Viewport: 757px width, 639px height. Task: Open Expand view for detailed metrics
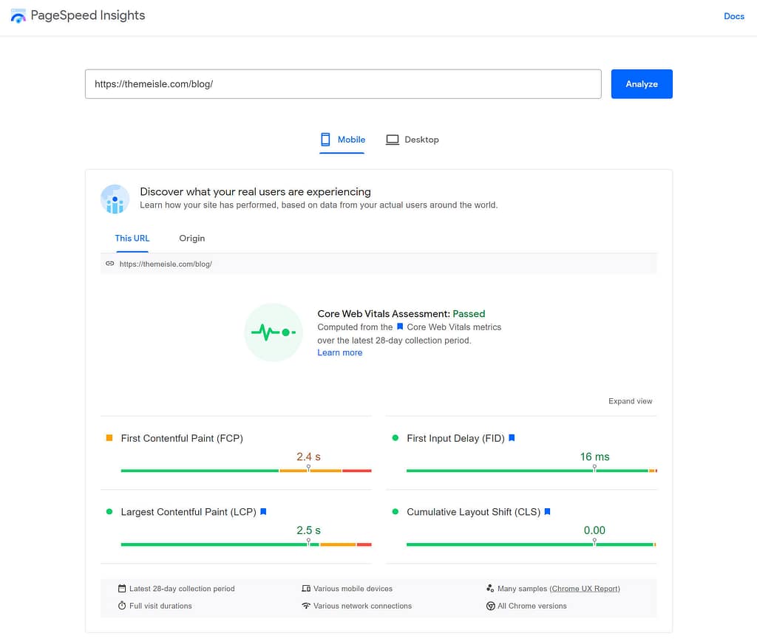pos(630,401)
